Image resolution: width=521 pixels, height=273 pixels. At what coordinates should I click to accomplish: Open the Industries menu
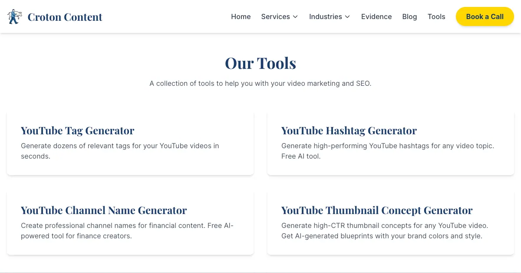tap(330, 16)
